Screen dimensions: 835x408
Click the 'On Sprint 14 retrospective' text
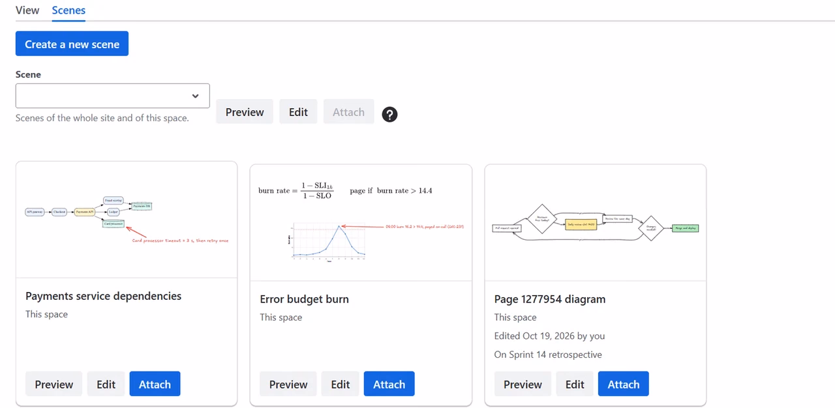pos(548,355)
